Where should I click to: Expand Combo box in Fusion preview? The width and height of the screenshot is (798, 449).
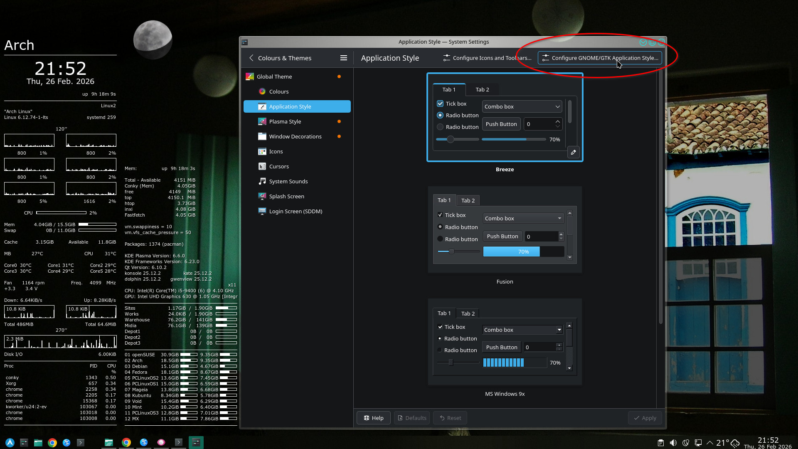[x=523, y=218]
